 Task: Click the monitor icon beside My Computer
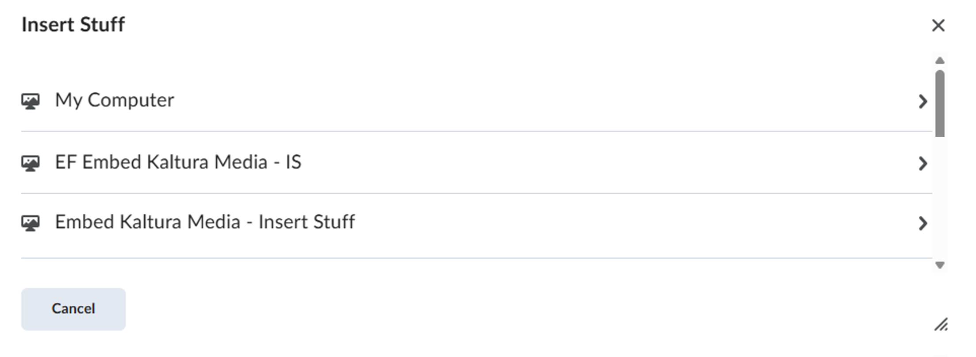[x=31, y=101]
